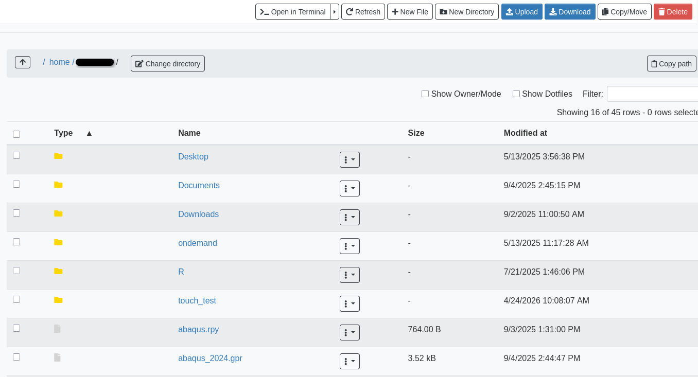Open actions menu for ondemand row
The height and width of the screenshot is (377, 698).
tap(350, 246)
